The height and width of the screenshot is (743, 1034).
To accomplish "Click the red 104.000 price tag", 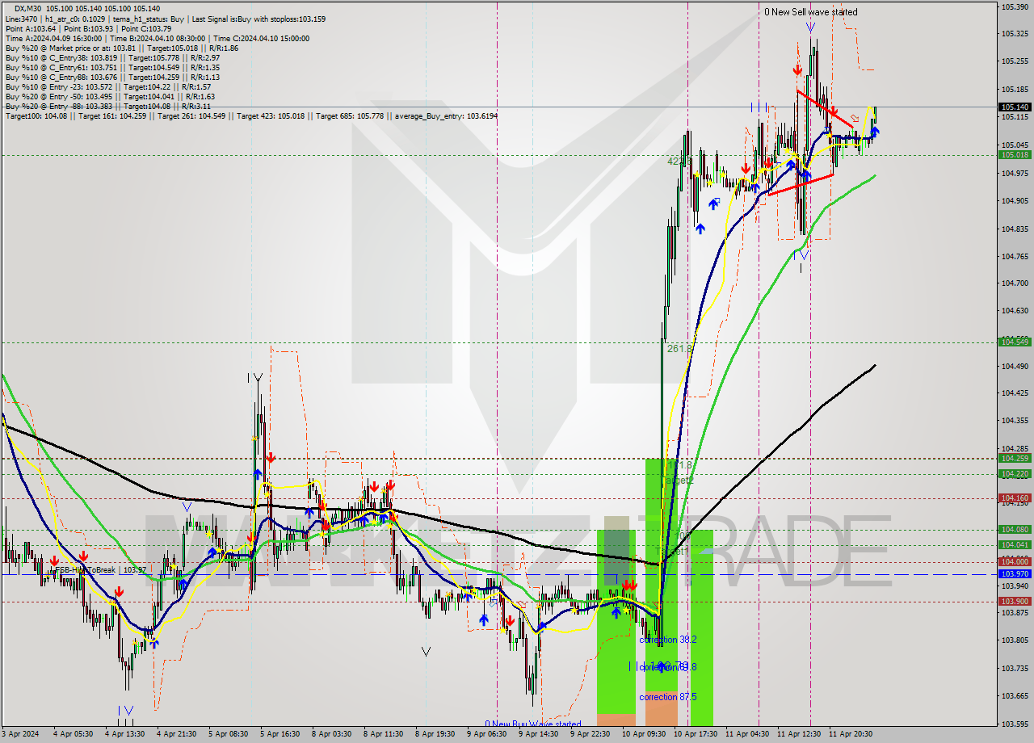I will [1015, 561].
